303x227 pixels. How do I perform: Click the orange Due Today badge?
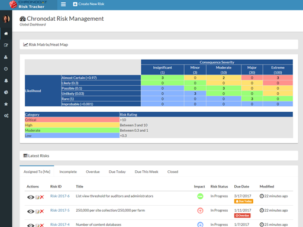244,201
